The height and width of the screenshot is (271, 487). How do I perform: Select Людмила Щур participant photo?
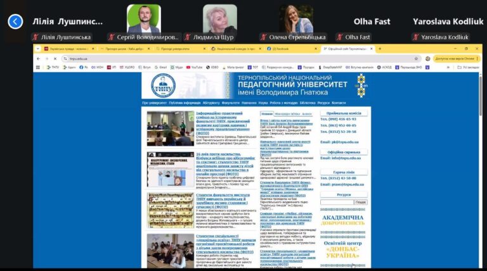pos(220,18)
